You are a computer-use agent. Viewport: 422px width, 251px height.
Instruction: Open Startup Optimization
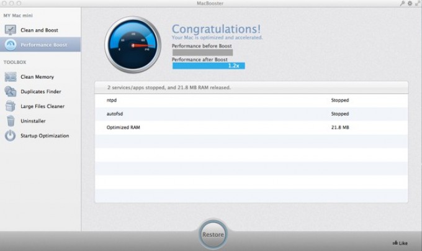pos(45,135)
